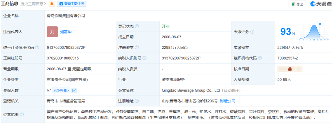Select 营业期限 value 2006-08-07 至 无固定期限
The image size is (333, 124).
point(69,69)
